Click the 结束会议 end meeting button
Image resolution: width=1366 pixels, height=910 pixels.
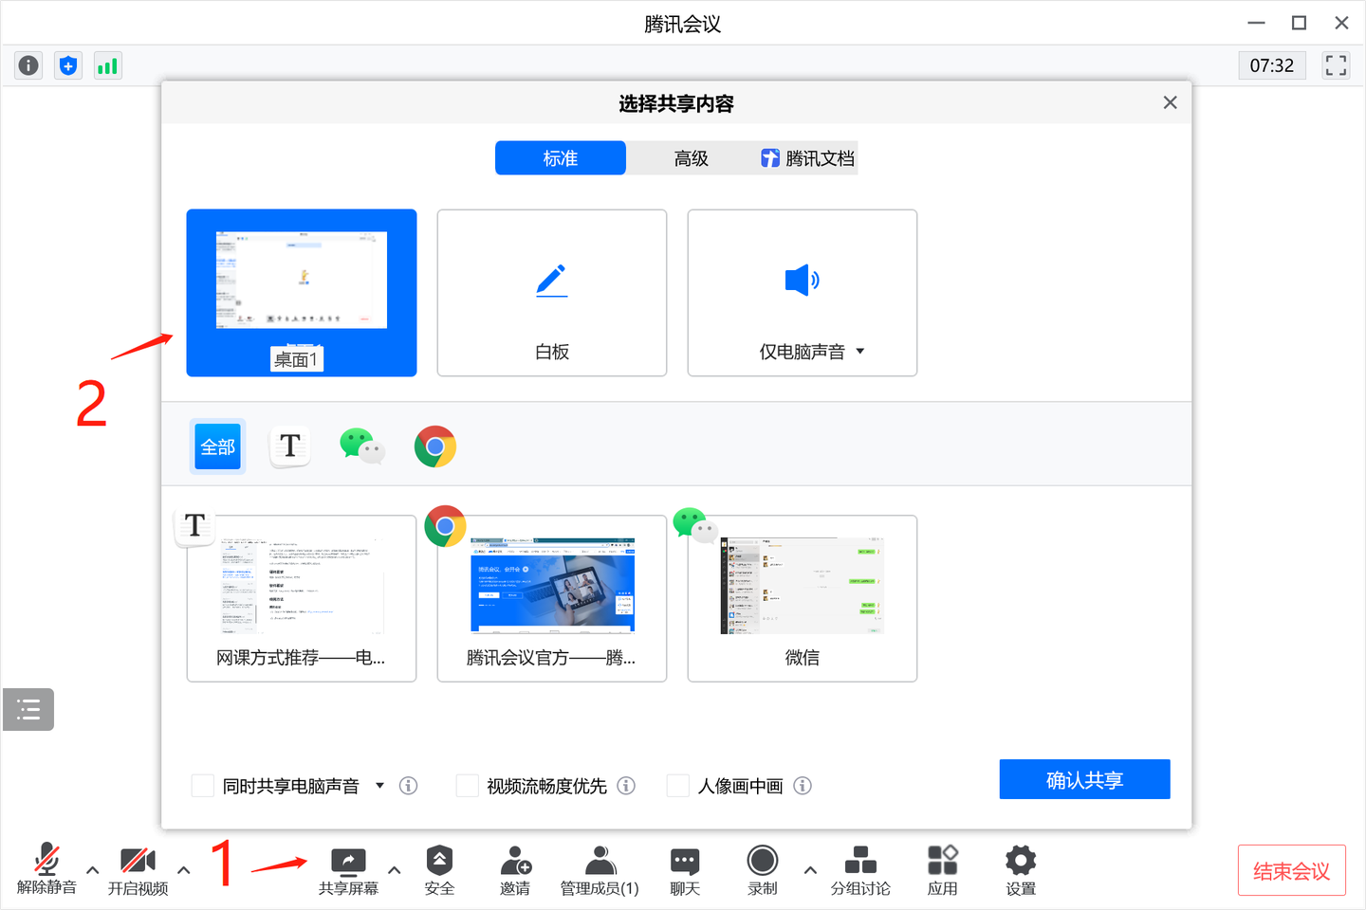(x=1291, y=869)
